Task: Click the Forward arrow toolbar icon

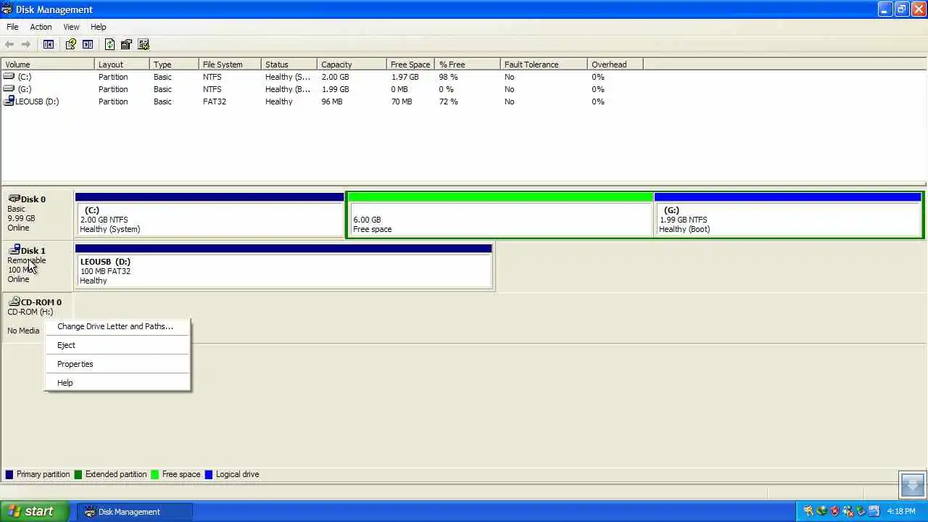Action: (x=26, y=44)
